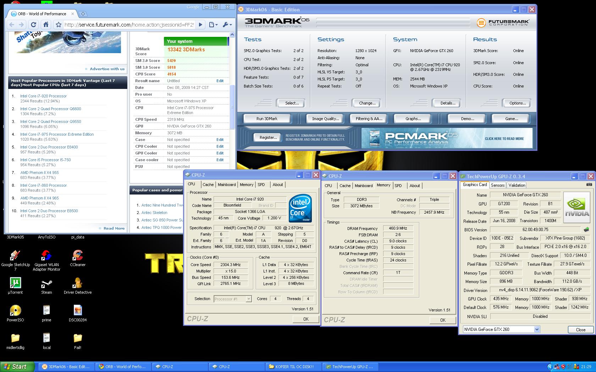
Task: Open the Google SketchUp 7 desktop icon
Action: click(x=15, y=260)
